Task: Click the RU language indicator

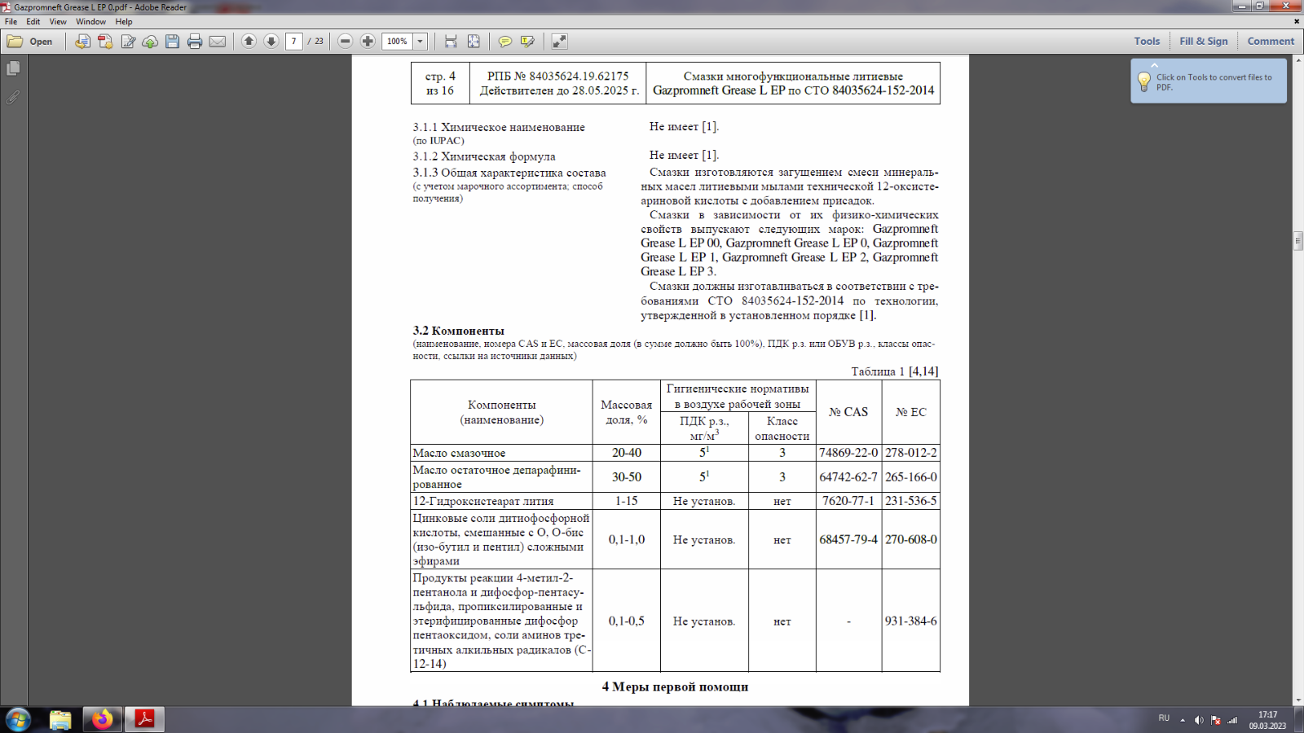Action: pyautogui.click(x=1164, y=718)
